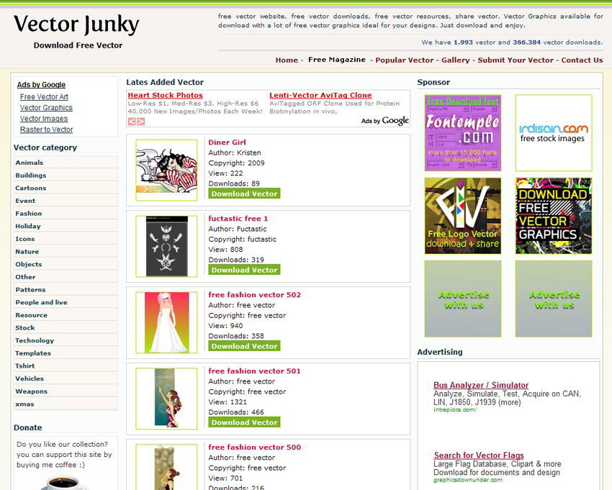Open the Fontemple.com sponsor banner
This screenshot has width=612, height=490.
tap(462, 132)
